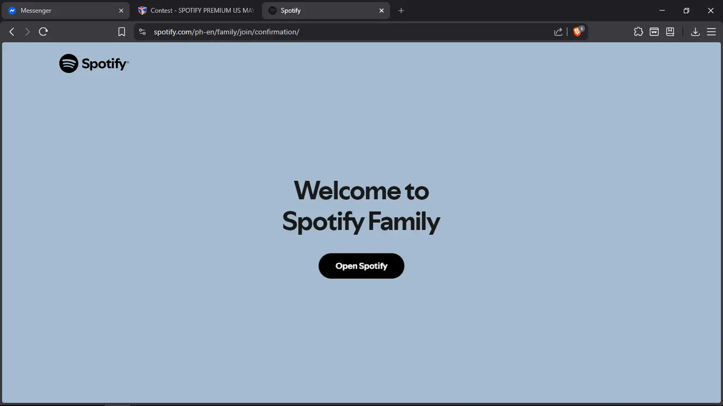Restore down the browser window

point(686,11)
